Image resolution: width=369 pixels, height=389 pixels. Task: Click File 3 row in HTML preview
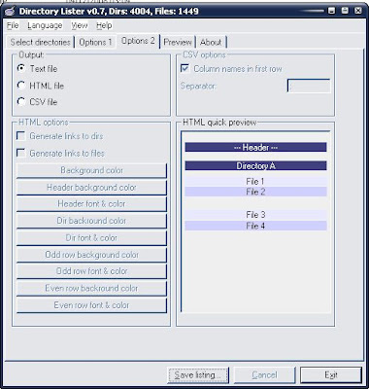255,215
